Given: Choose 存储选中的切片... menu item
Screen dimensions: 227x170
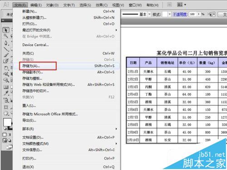Looking at the screenshot, I should coord(67,91).
